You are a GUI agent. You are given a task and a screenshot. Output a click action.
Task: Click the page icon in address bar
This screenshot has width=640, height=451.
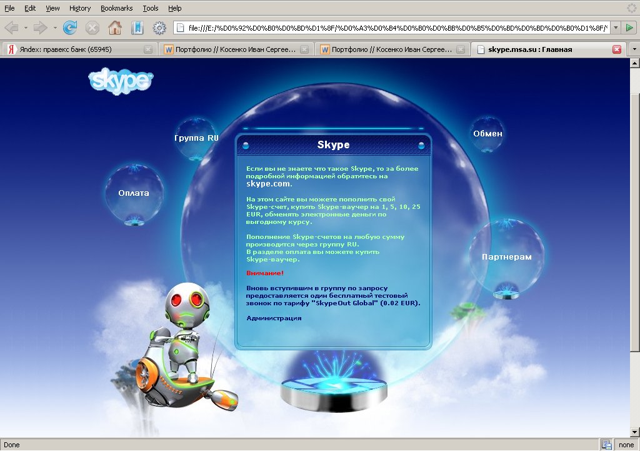(181, 28)
